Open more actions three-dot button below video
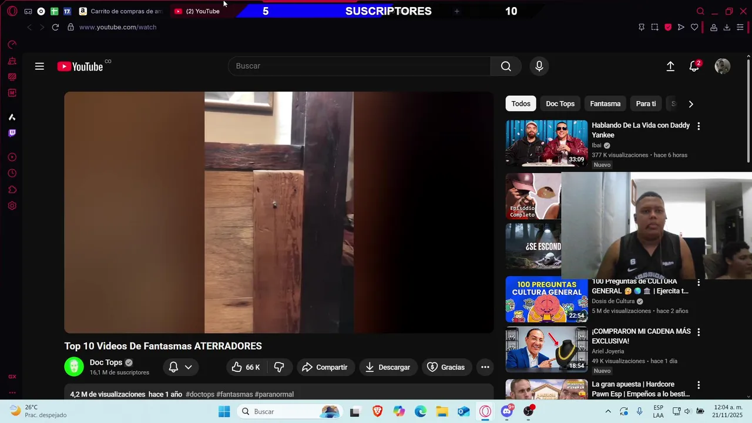The image size is (752, 423). pos(485,367)
